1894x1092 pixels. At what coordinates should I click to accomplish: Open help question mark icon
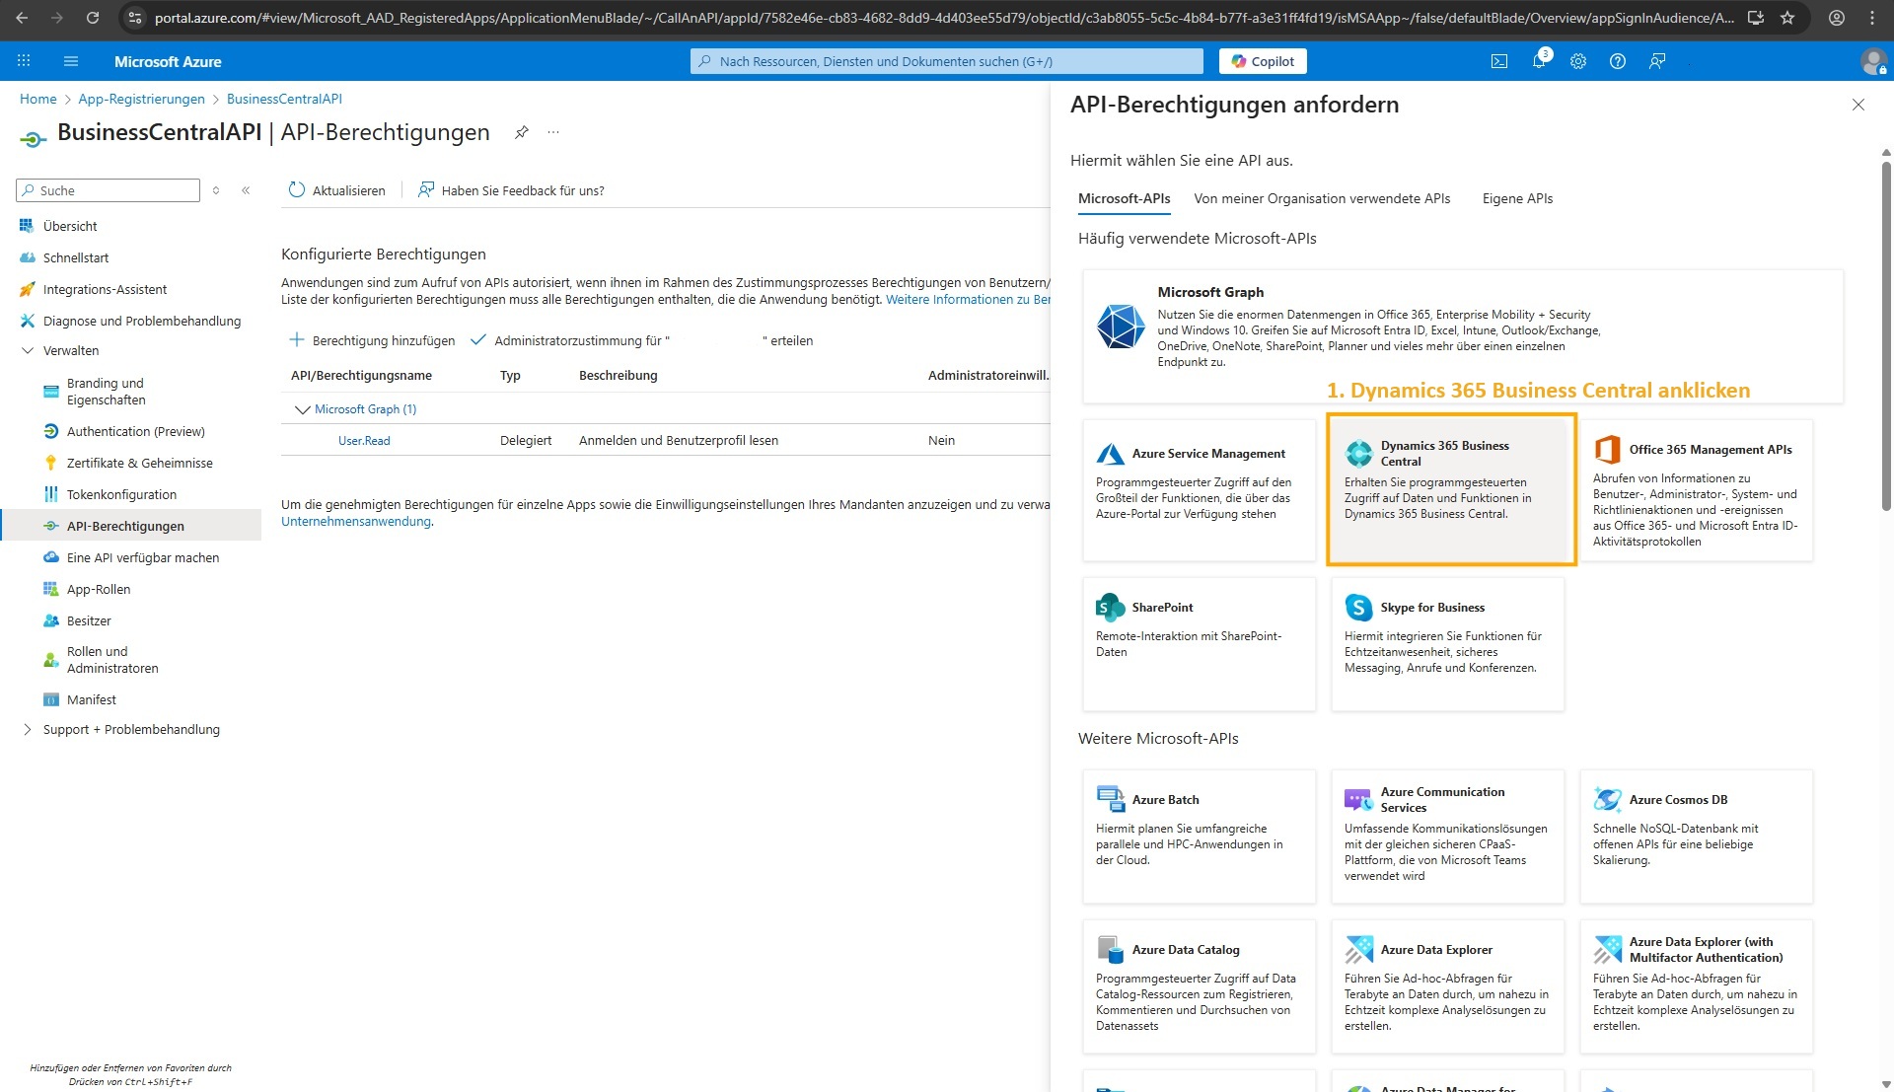[x=1618, y=61]
